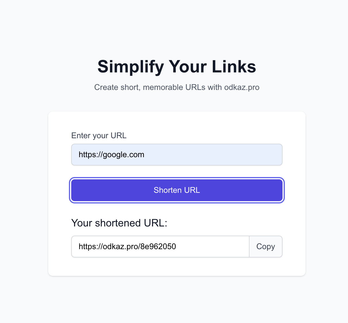
Task: Select the https://google.com text in the input
Action: 111,155
